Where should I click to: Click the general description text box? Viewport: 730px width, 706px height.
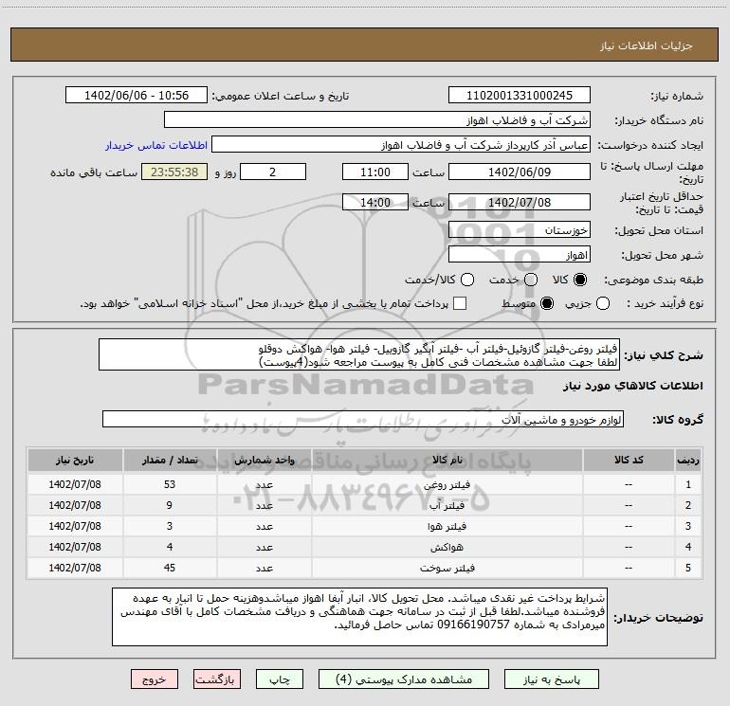click(359, 354)
